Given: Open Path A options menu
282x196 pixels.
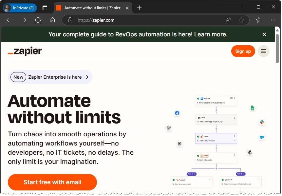Looking at the screenshot, I should 195,174.
